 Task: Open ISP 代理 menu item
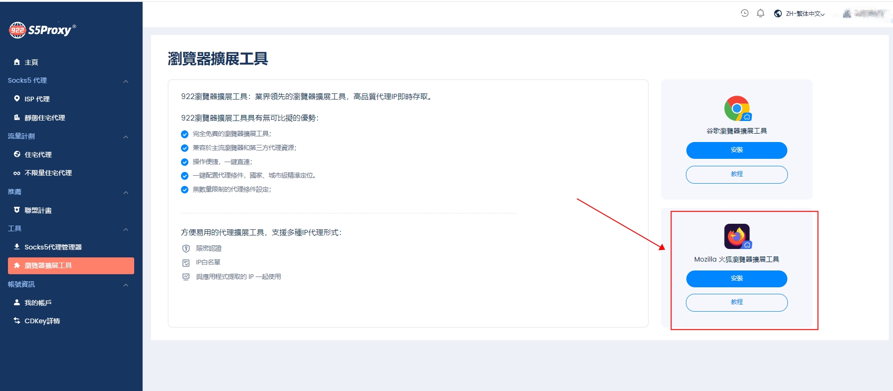pyautogui.click(x=36, y=99)
